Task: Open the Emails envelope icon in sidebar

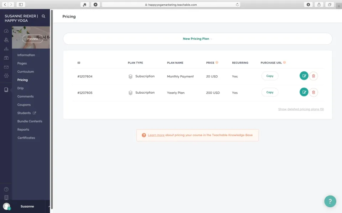Action: [6, 67]
